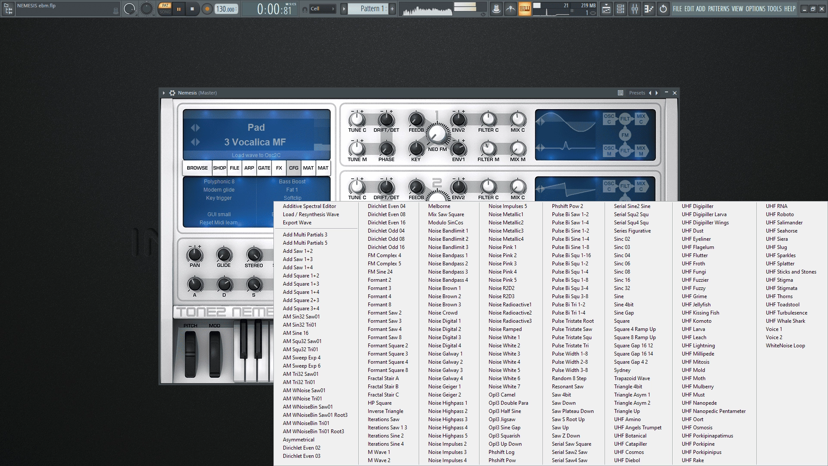The width and height of the screenshot is (828, 466).
Task: Expand the pattern arrow before Pattern 1
Action: [x=344, y=9]
